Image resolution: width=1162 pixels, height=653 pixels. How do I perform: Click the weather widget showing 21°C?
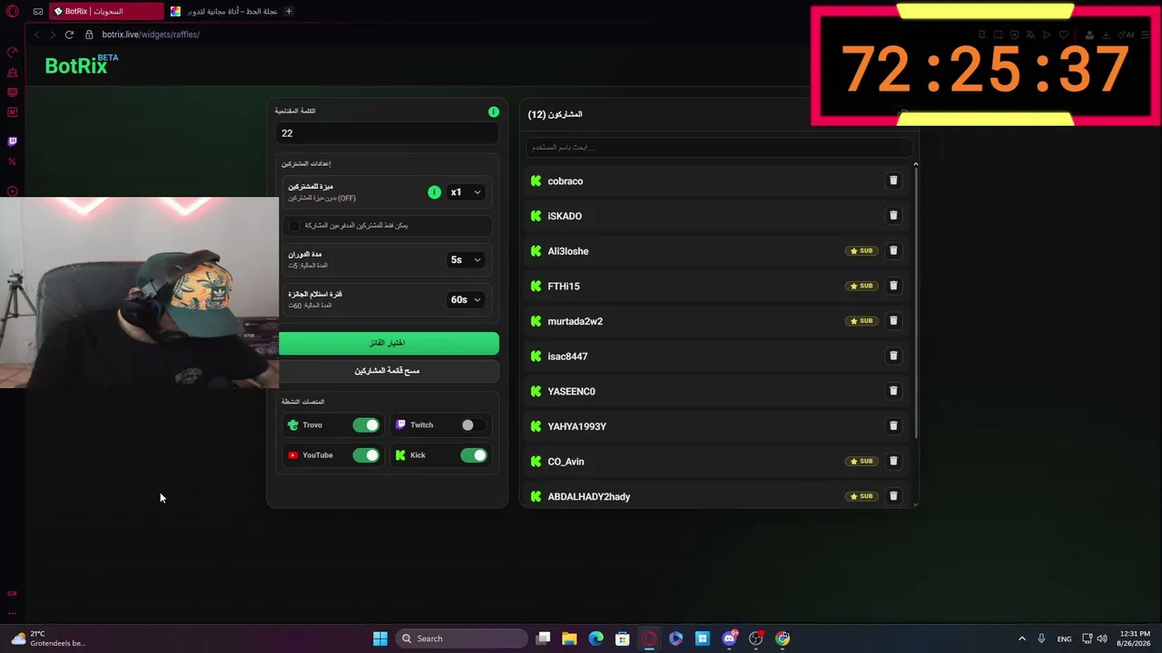point(47,638)
